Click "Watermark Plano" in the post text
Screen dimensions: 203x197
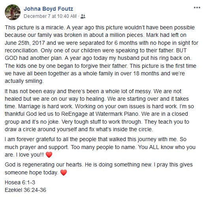click(117, 114)
